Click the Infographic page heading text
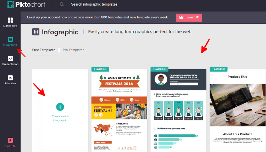The height and width of the screenshot is (152, 266). point(60,32)
